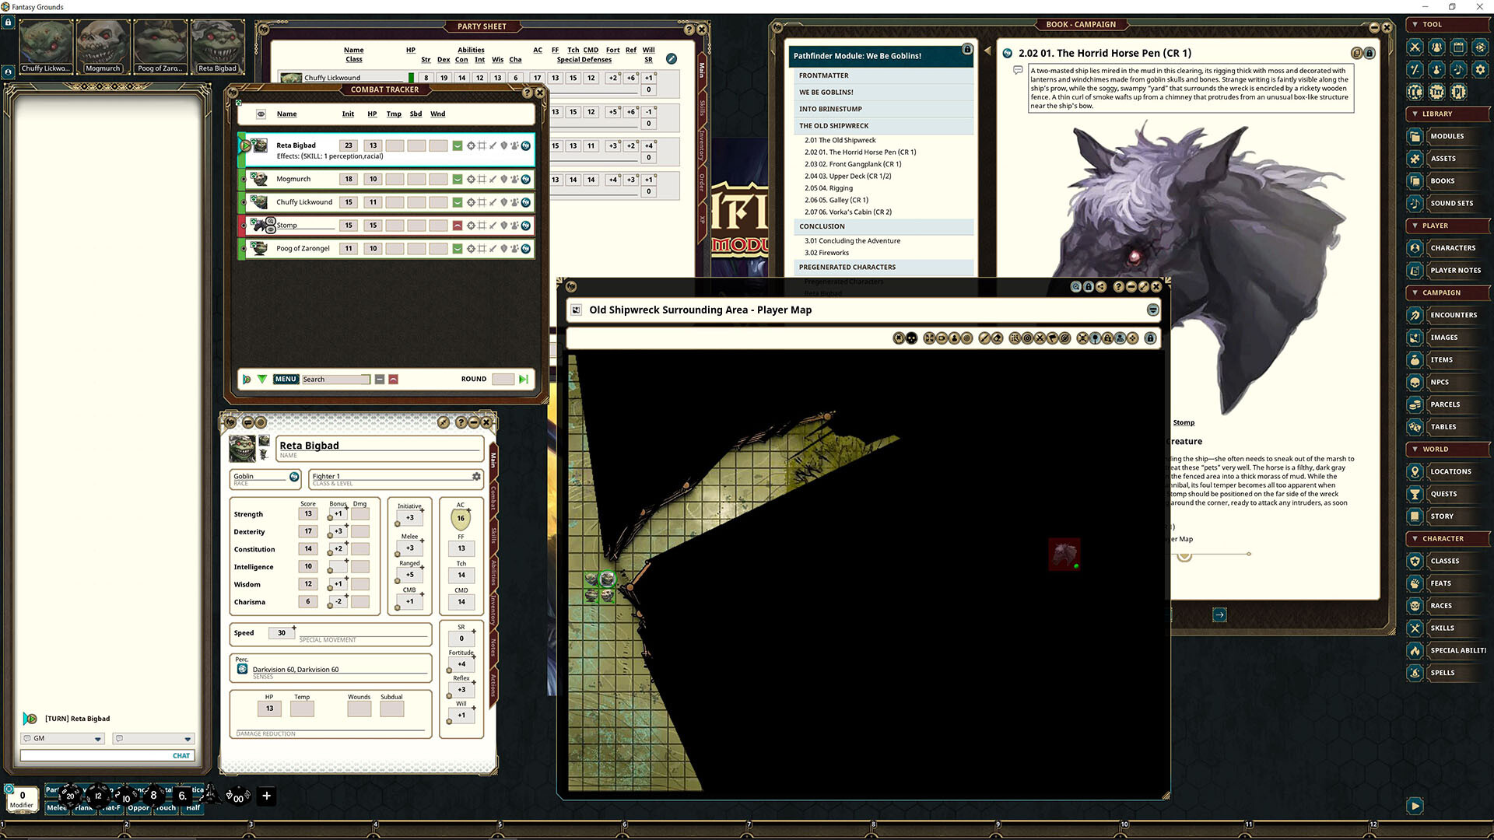This screenshot has width=1494, height=840.
Task: Roll the d20 die at the bottom dice tray
Action: tap(70, 795)
